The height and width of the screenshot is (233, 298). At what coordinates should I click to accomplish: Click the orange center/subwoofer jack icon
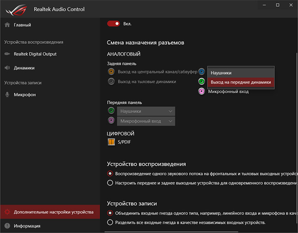point(111,72)
